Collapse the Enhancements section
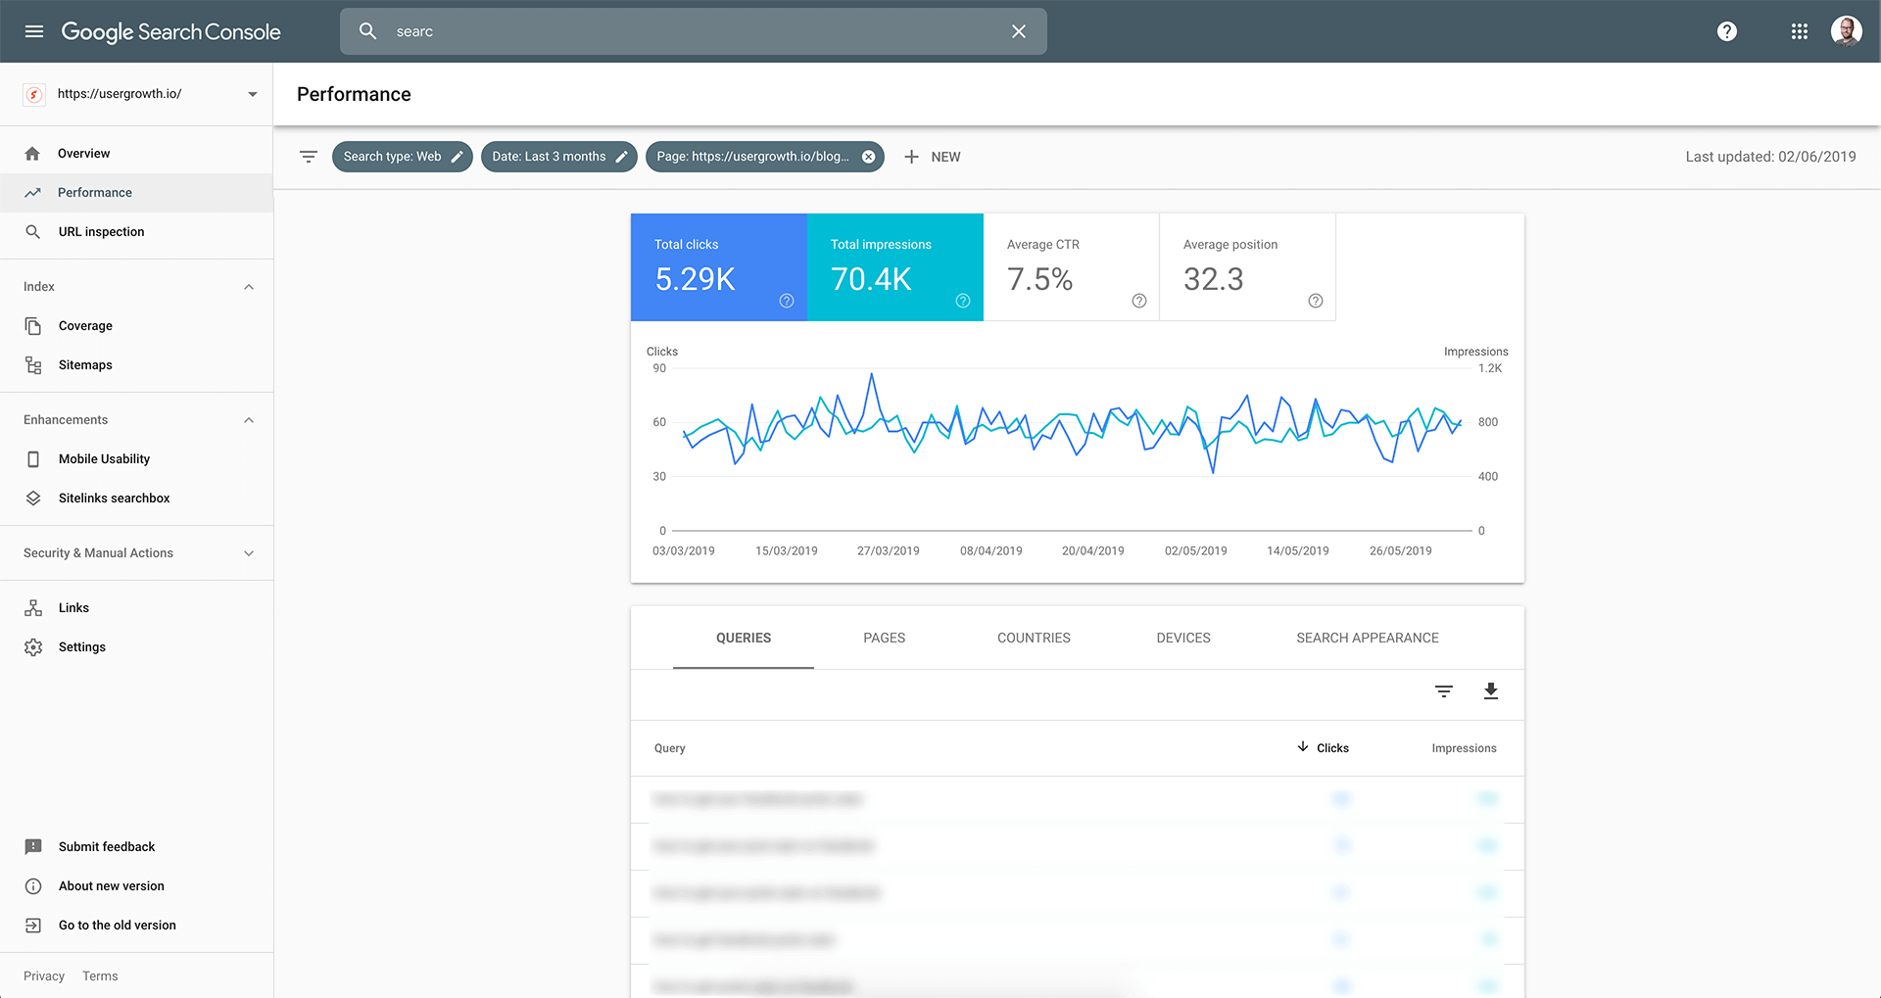Viewport: 1881px width, 998px height. pyautogui.click(x=249, y=420)
